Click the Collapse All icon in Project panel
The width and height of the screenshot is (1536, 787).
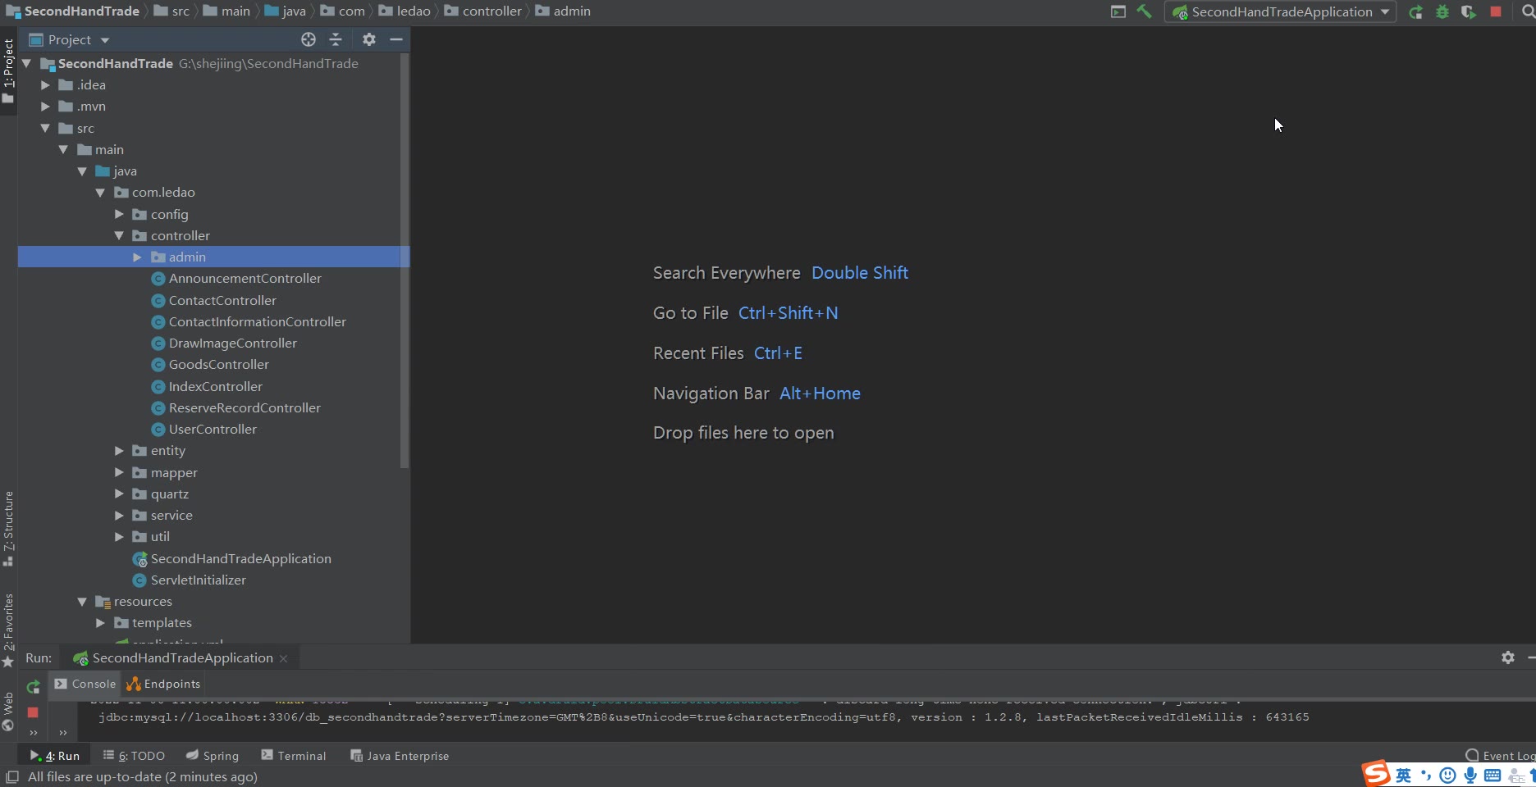(x=336, y=39)
